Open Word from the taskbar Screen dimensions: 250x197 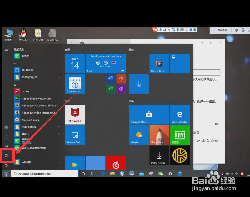point(132,174)
